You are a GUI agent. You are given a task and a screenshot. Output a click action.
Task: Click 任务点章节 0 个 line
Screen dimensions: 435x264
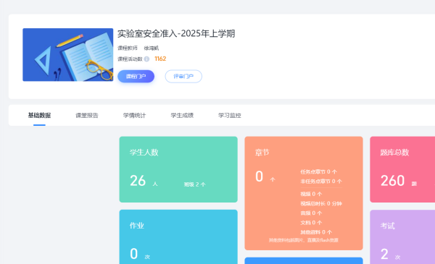[x=319, y=172]
